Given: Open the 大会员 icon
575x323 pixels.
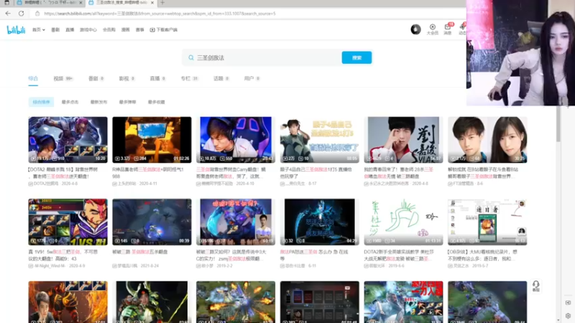Looking at the screenshot, I should coord(433,29).
